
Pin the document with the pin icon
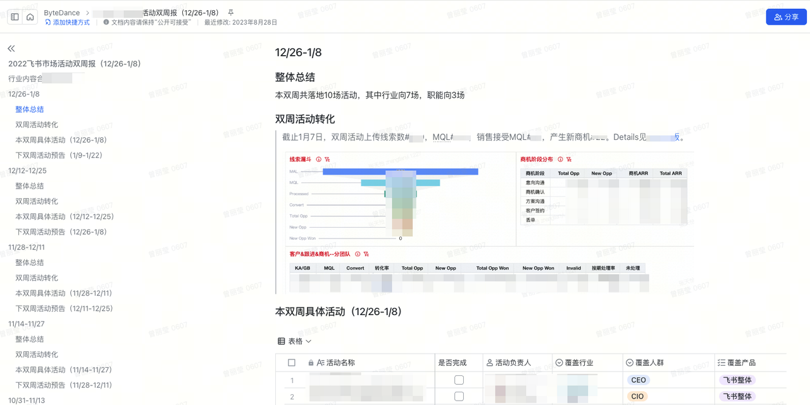[230, 13]
